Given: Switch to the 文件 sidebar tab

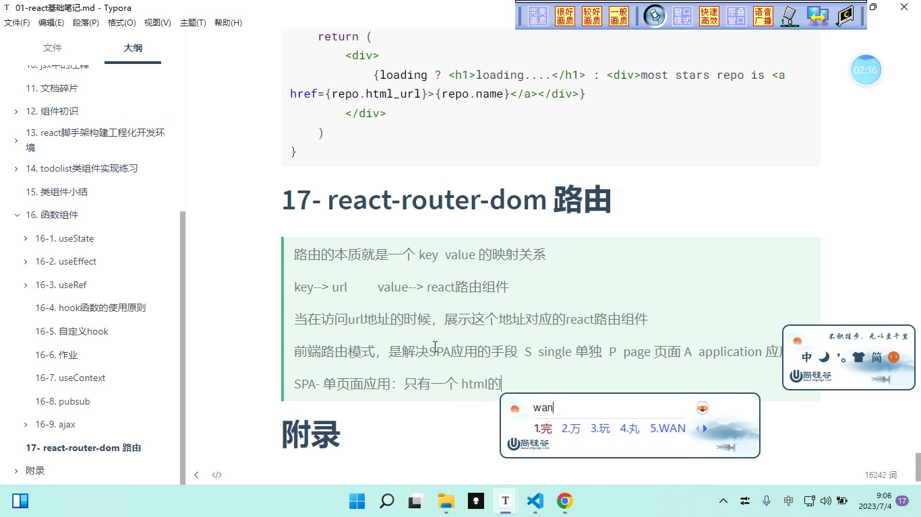Looking at the screenshot, I should pyautogui.click(x=52, y=48).
